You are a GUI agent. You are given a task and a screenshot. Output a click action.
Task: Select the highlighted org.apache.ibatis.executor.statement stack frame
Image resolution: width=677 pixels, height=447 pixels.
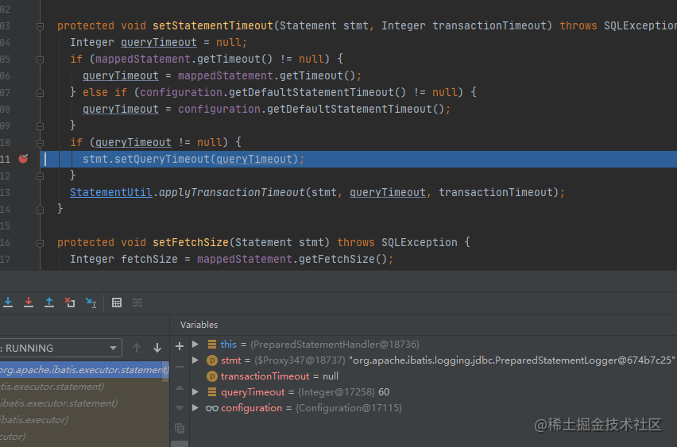tap(83, 370)
